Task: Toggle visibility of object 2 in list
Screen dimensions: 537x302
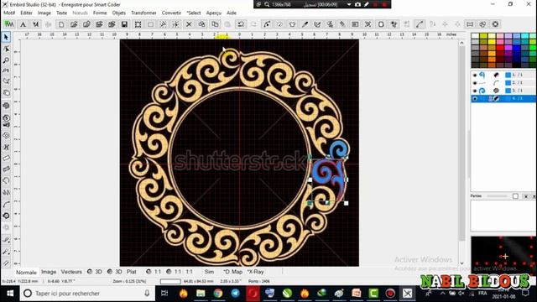Action: pos(475,83)
